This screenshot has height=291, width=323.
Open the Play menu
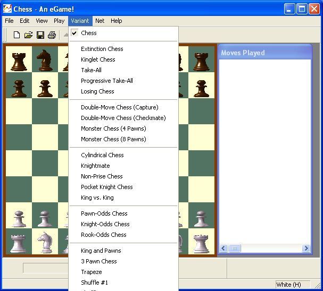coord(59,21)
